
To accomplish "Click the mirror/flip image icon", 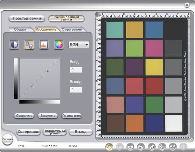I will point(130,147).
